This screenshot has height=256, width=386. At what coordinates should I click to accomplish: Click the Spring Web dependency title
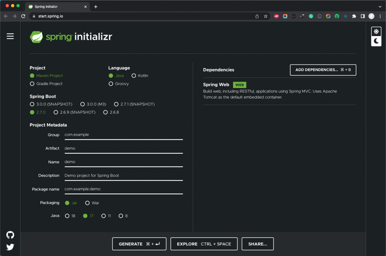216,85
